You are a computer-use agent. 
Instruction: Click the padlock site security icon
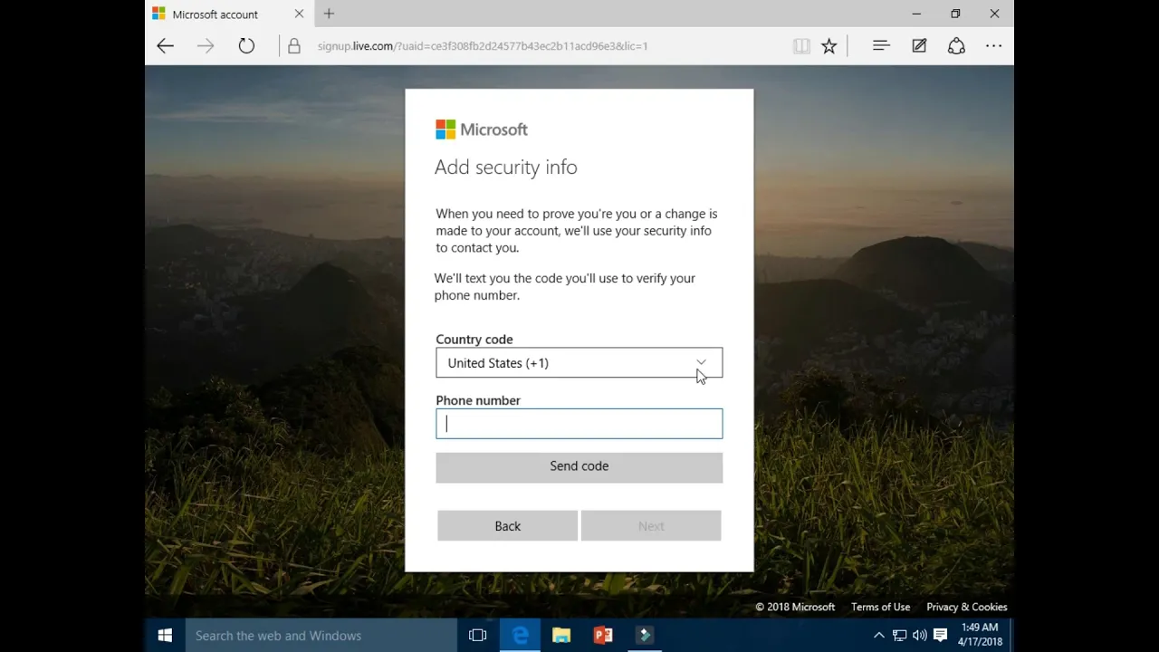click(x=294, y=46)
